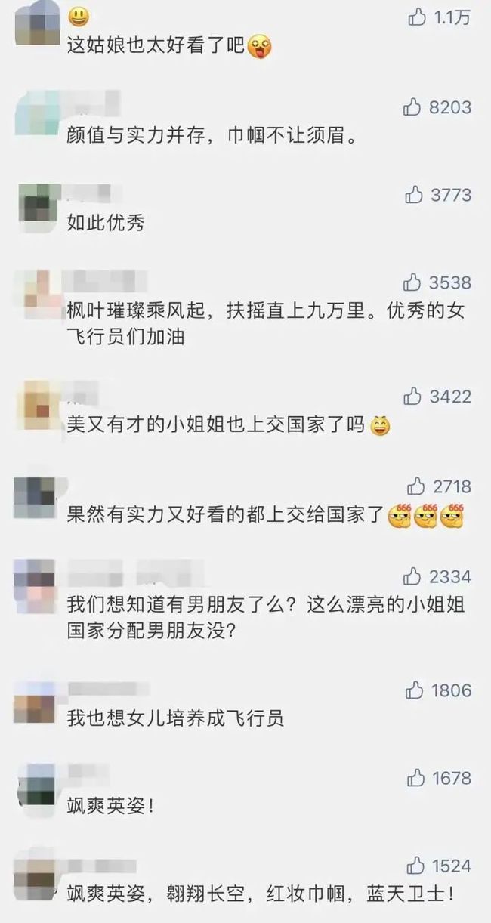The width and height of the screenshot is (491, 923).
Task: Open avatar of 美又有才的小姐姐 commenter
Action: pos(34,401)
